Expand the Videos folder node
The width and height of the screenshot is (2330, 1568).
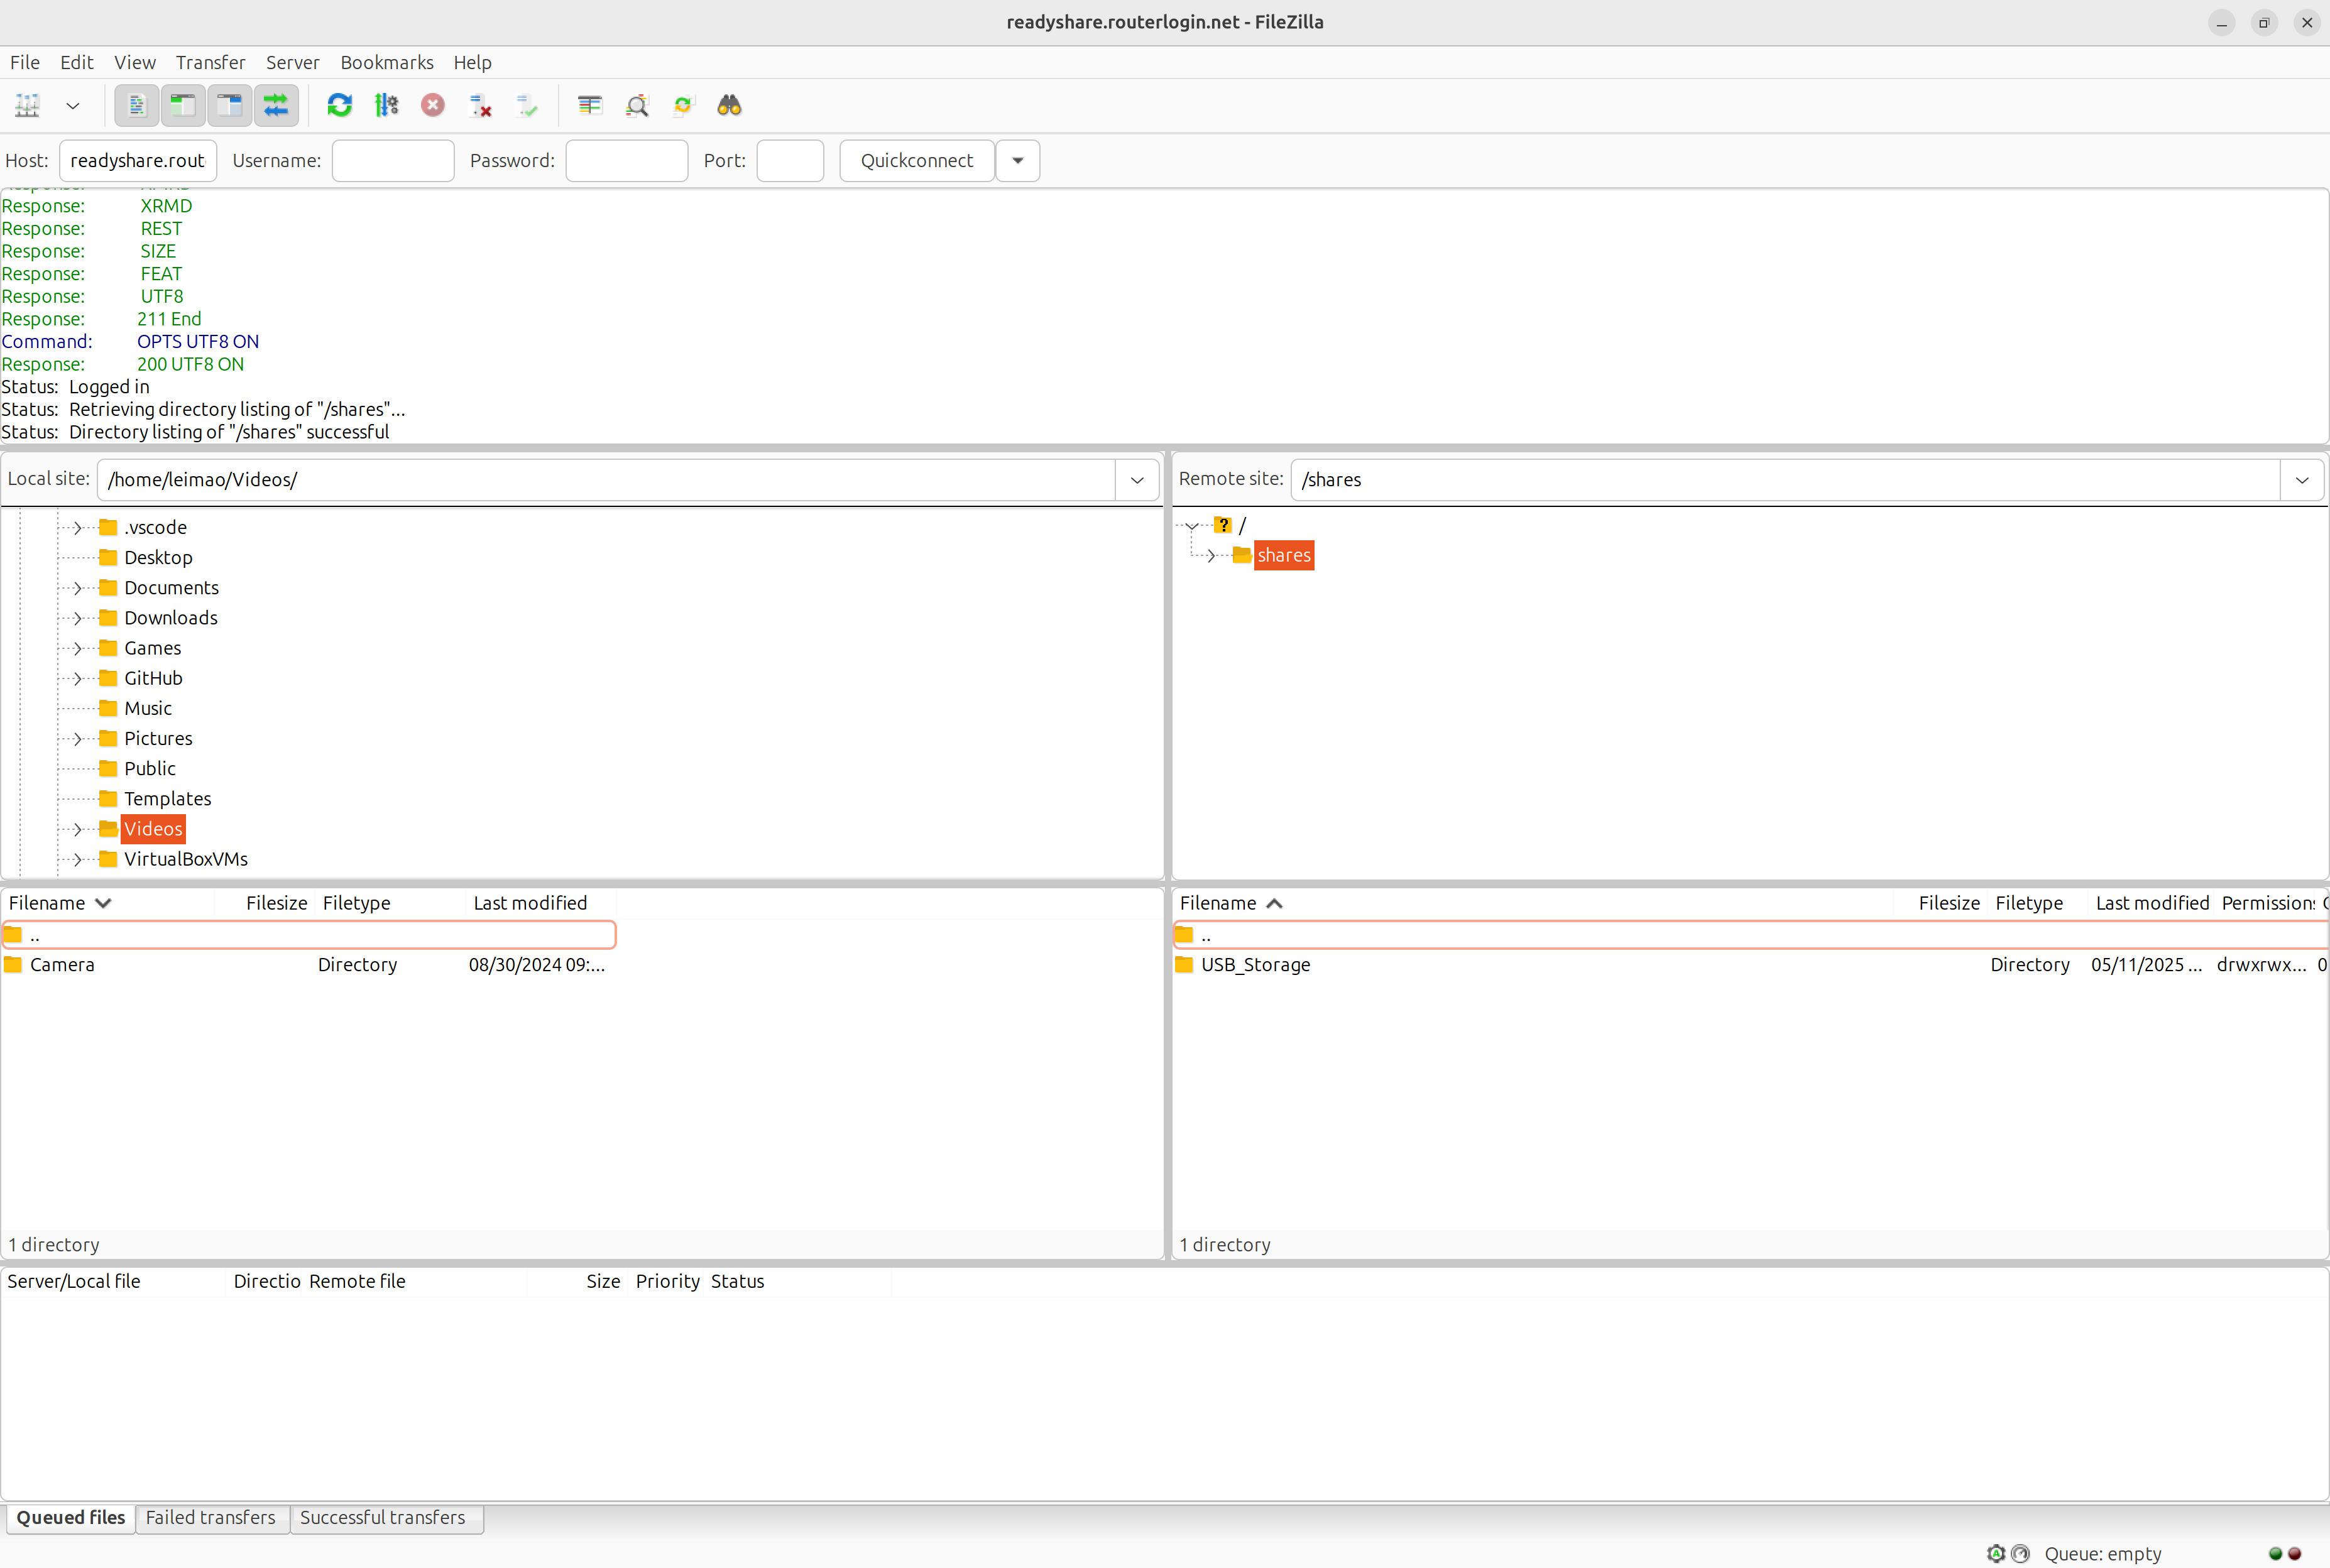point(77,829)
